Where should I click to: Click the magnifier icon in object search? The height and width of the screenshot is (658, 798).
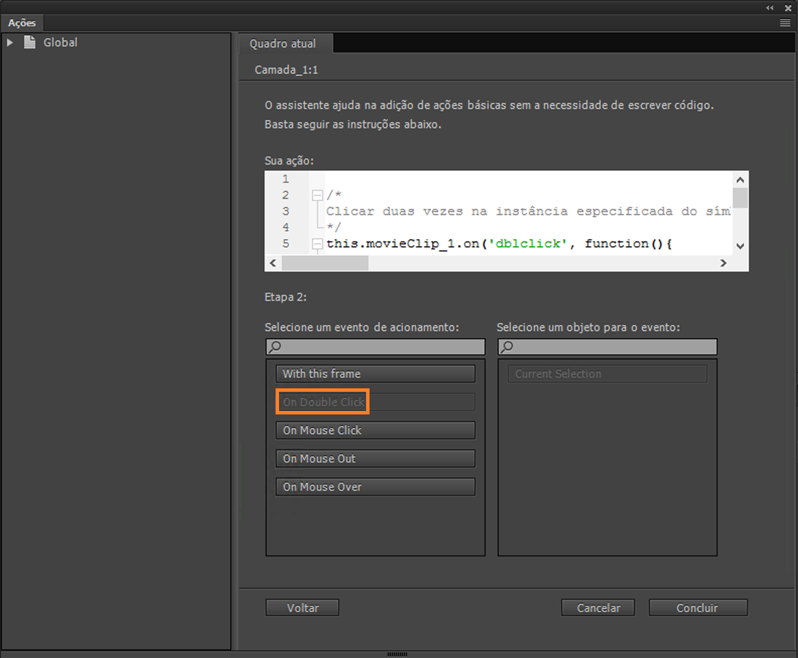[x=507, y=346]
